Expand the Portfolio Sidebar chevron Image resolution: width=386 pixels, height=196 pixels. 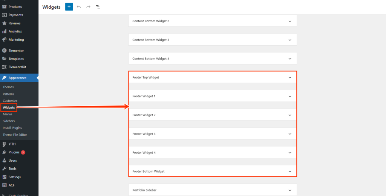[x=289, y=190]
